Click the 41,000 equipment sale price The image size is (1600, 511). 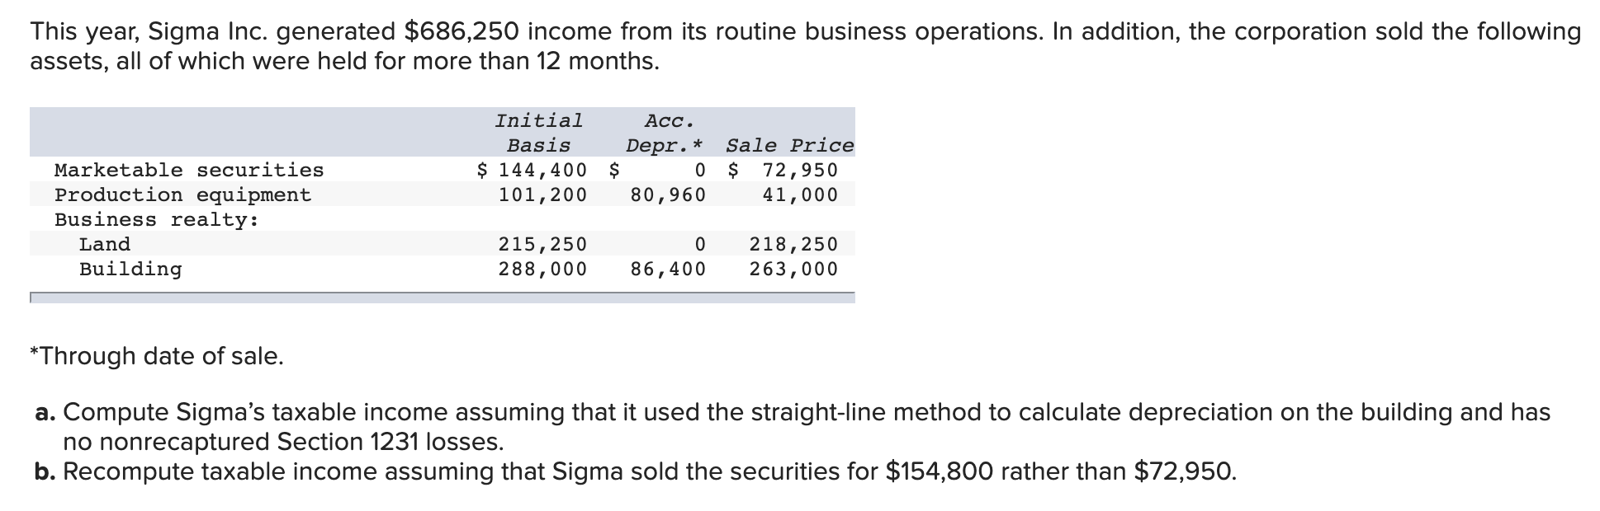[800, 195]
